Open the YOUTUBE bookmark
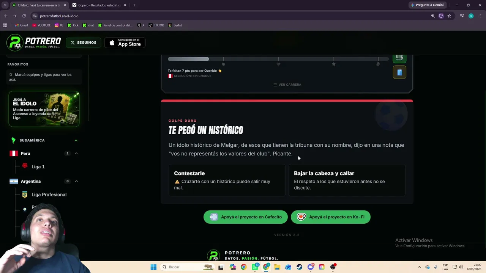Image resolution: width=486 pixels, height=273 pixels. click(41, 25)
